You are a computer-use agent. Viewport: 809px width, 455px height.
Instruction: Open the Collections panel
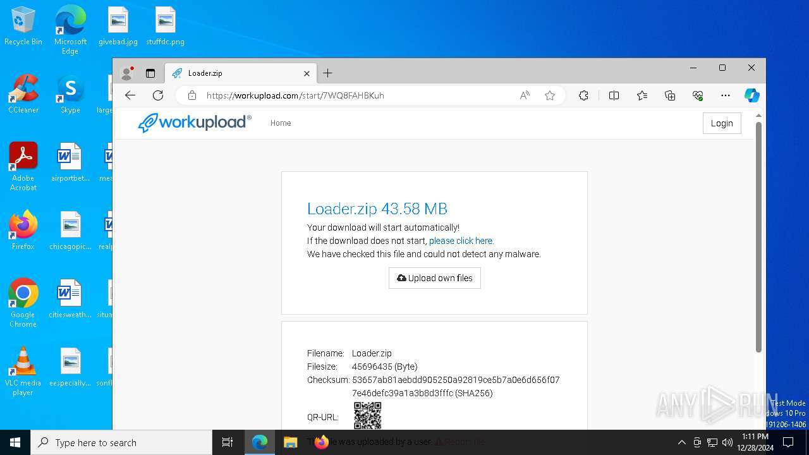coord(670,95)
